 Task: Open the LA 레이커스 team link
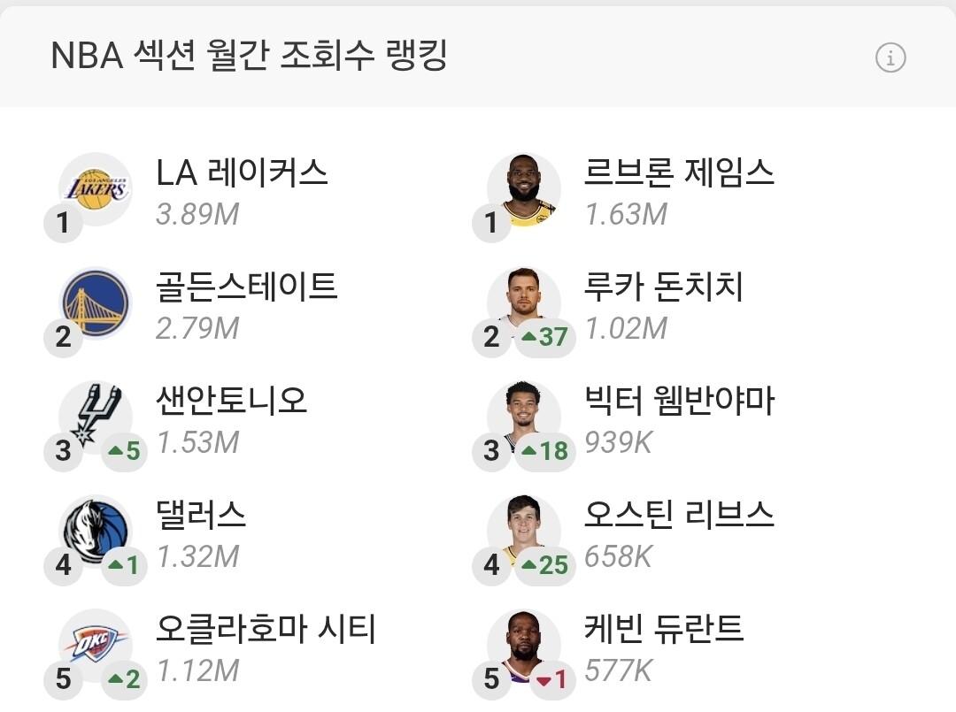point(242,172)
